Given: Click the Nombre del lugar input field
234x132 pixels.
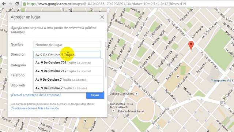Looking at the screenshot, I should click(67, 45).
